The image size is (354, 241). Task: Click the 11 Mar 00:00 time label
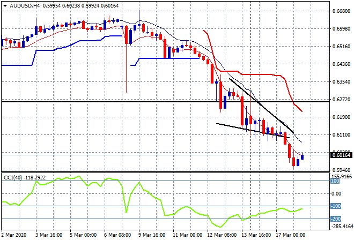pyautogui.click(x=187, y=235)
